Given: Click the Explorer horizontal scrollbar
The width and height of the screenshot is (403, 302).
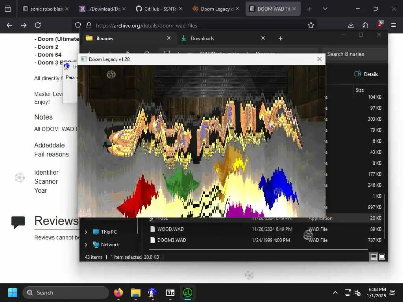Looking at the screenshot, I should click(x=258, y=249).
